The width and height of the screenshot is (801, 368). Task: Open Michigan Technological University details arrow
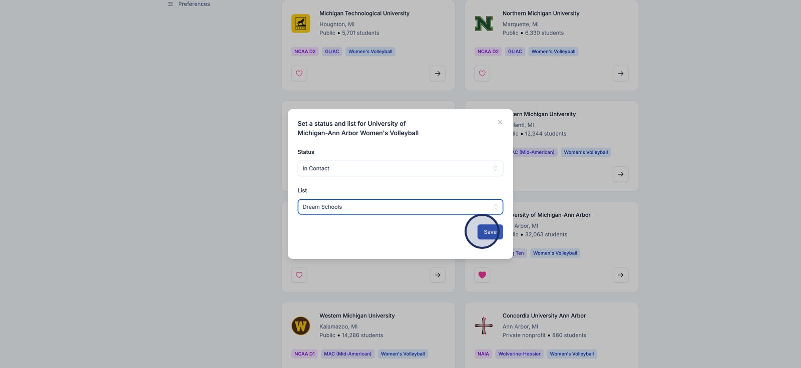pyautogui.click(x=438, y=74)
